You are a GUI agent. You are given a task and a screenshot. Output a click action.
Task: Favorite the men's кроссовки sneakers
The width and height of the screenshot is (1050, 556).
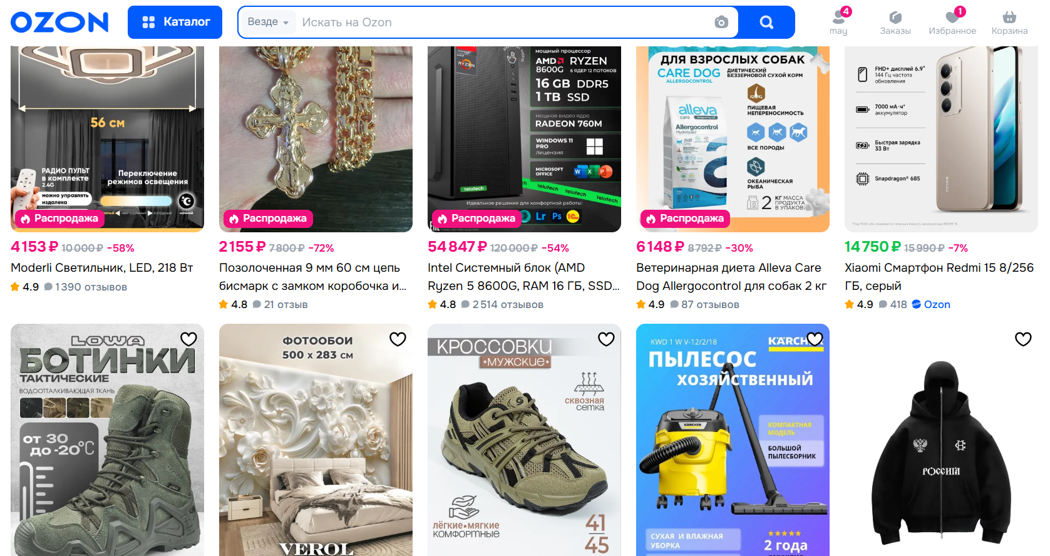(606, 339)
